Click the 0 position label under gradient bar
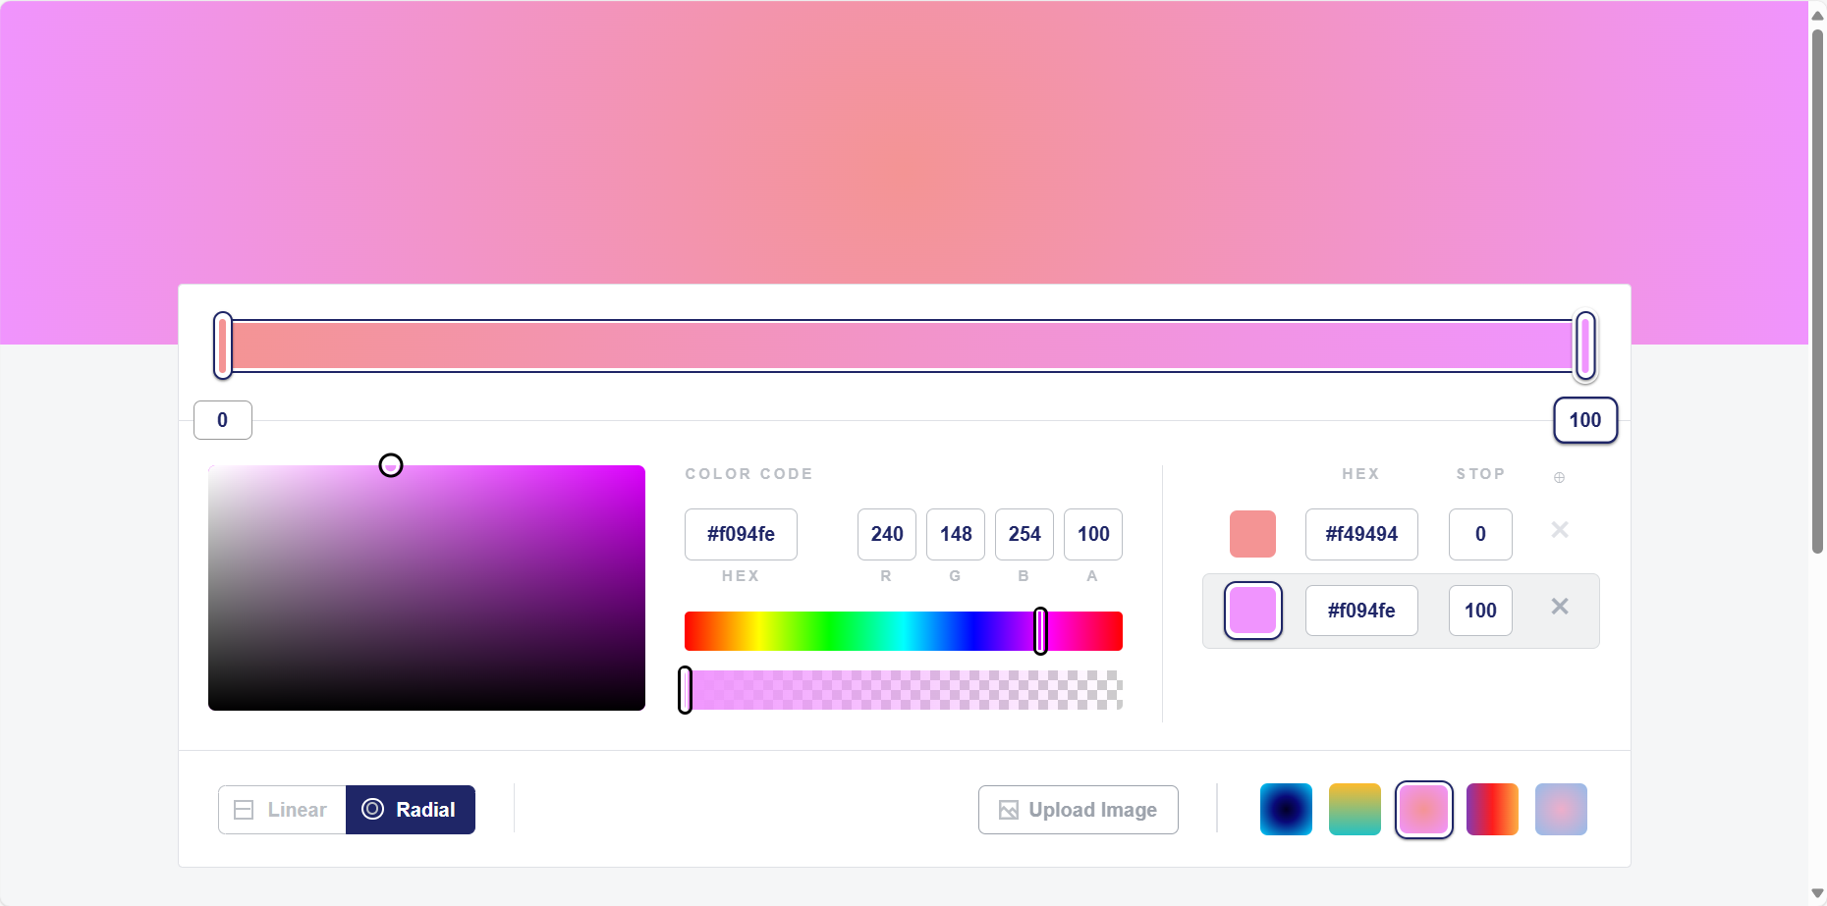1827x906 pixels. tap(223, 420)
